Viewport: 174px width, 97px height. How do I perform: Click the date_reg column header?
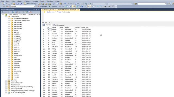[x=85, y=27]
